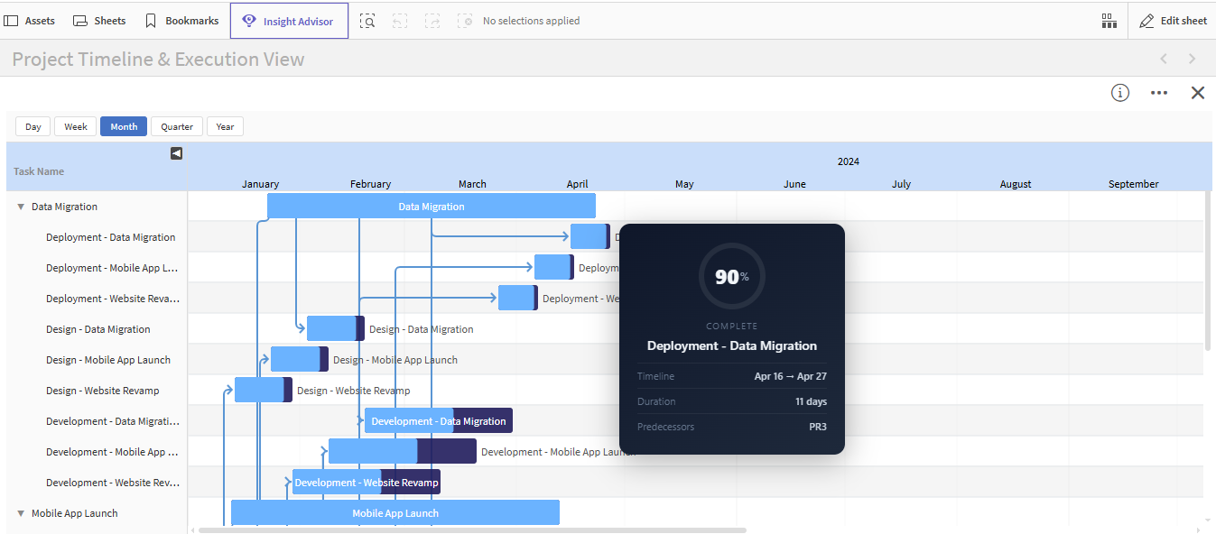Open the smart search selection tool
The image size is (1216, 534).
367,21
